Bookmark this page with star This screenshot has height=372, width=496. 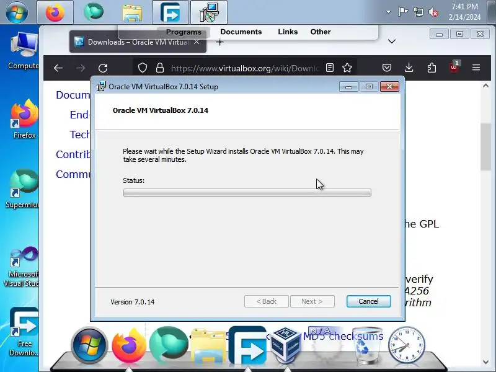click(347, 68)
